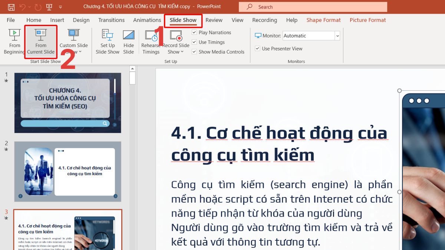
Task: Open the Monitor Automatic dropdown
Action: pos(337,36)
